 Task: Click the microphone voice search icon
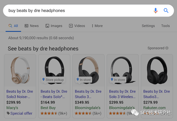click(x=155, y=11)
